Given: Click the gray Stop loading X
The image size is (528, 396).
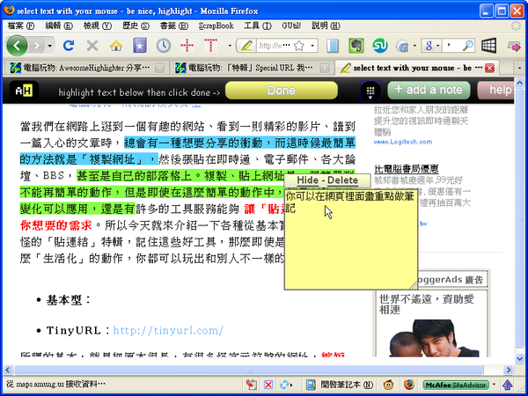Looking at the screenshot, I should point(92,46).
